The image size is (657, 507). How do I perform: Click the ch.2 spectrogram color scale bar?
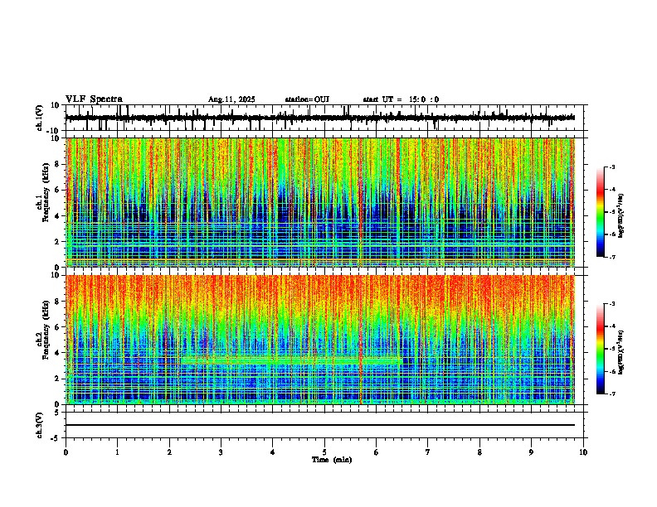(x=601, y=349)
